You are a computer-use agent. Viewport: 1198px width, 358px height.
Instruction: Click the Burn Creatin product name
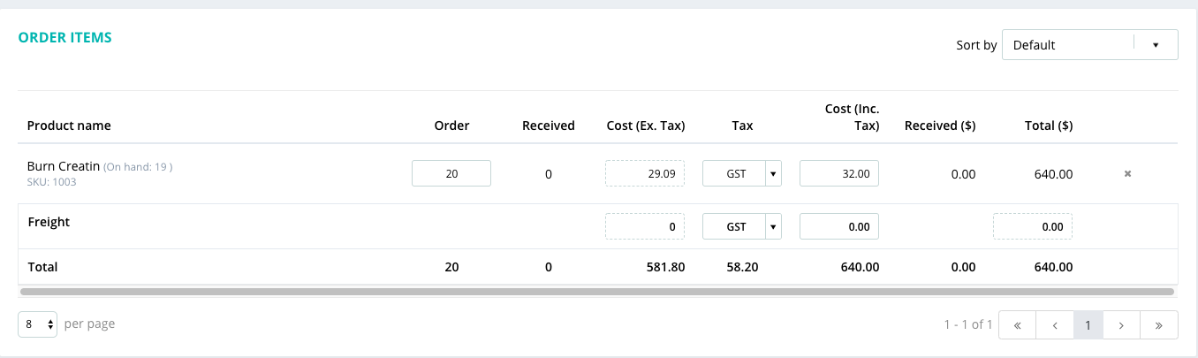(63, 166)
